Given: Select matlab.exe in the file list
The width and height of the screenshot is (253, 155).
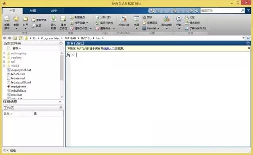Looking at the screenshot, I should (19, 87).
